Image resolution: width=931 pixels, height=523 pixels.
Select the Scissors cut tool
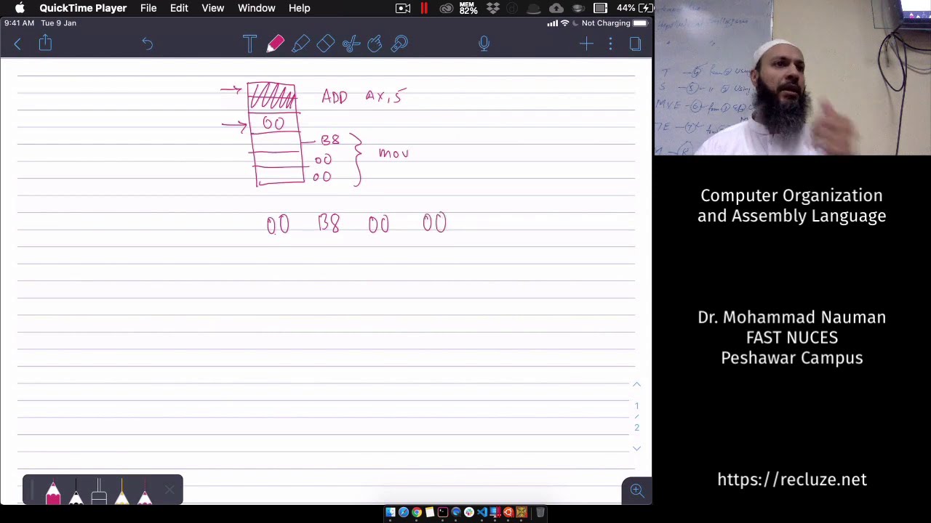pos(351,44)
